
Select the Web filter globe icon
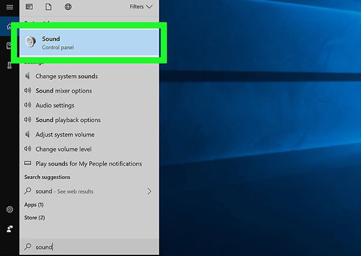point(68,7)
